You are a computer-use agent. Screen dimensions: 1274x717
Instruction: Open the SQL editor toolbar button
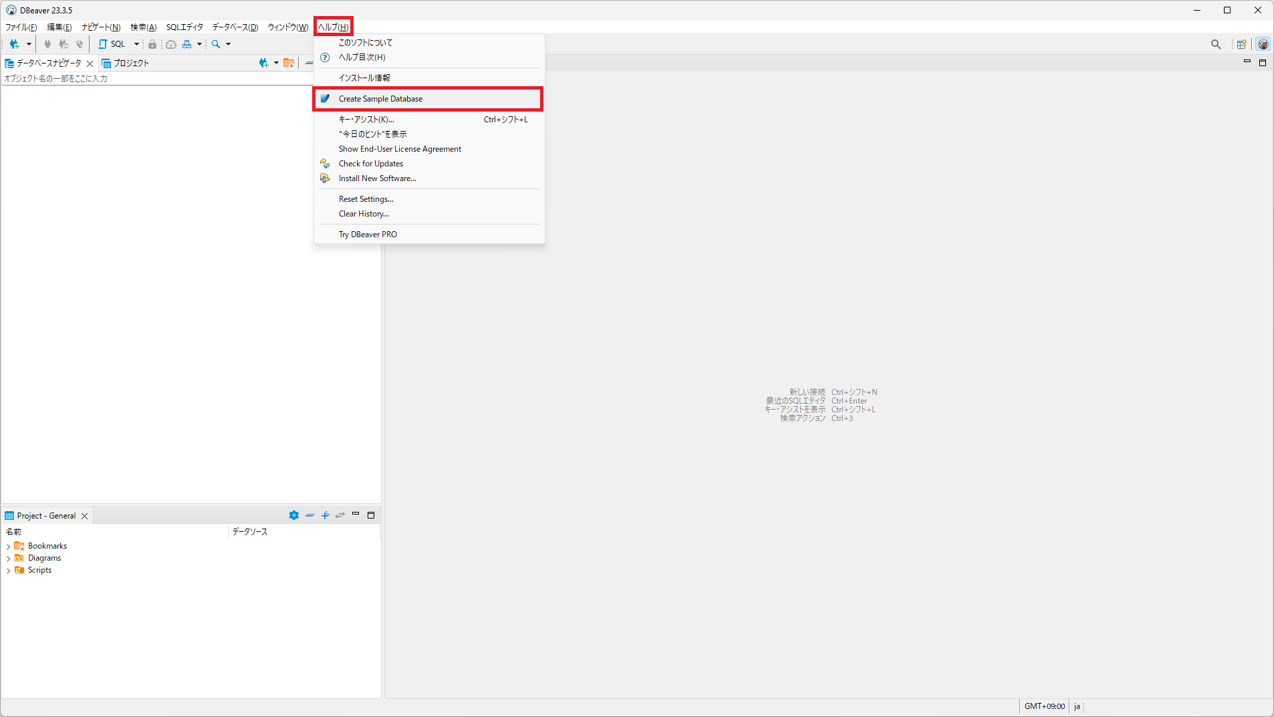tap(112, 44)
